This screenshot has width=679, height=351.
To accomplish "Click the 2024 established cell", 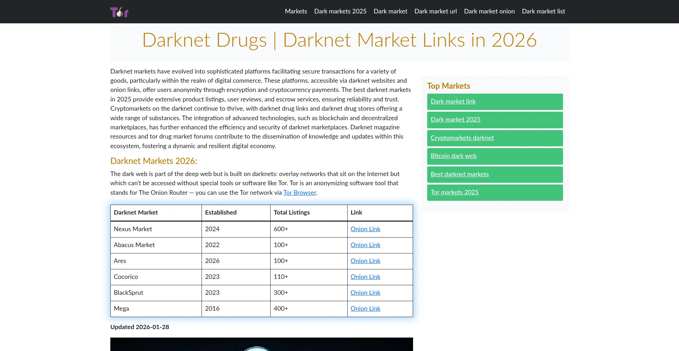I will tap(236, 229).
